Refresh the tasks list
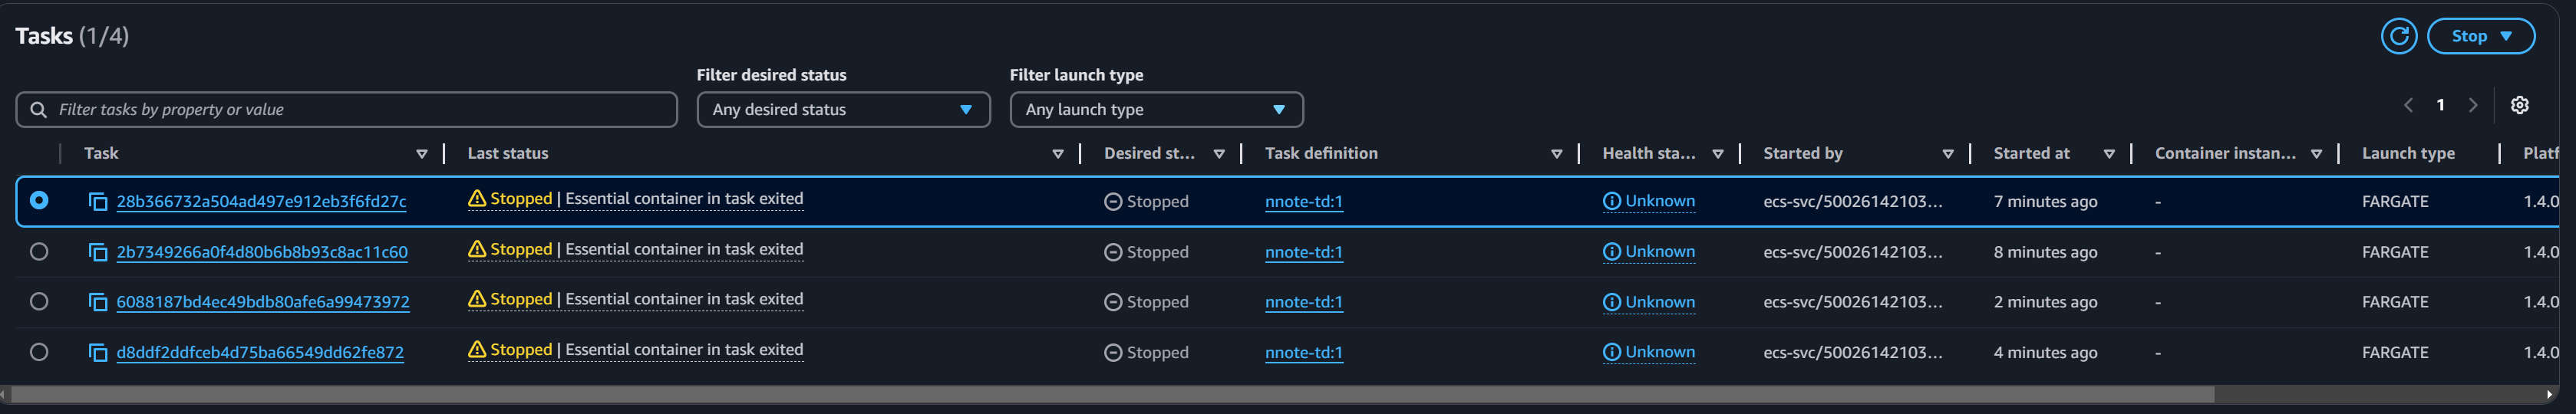The image size is (2576, 414). click(2398, 36)
